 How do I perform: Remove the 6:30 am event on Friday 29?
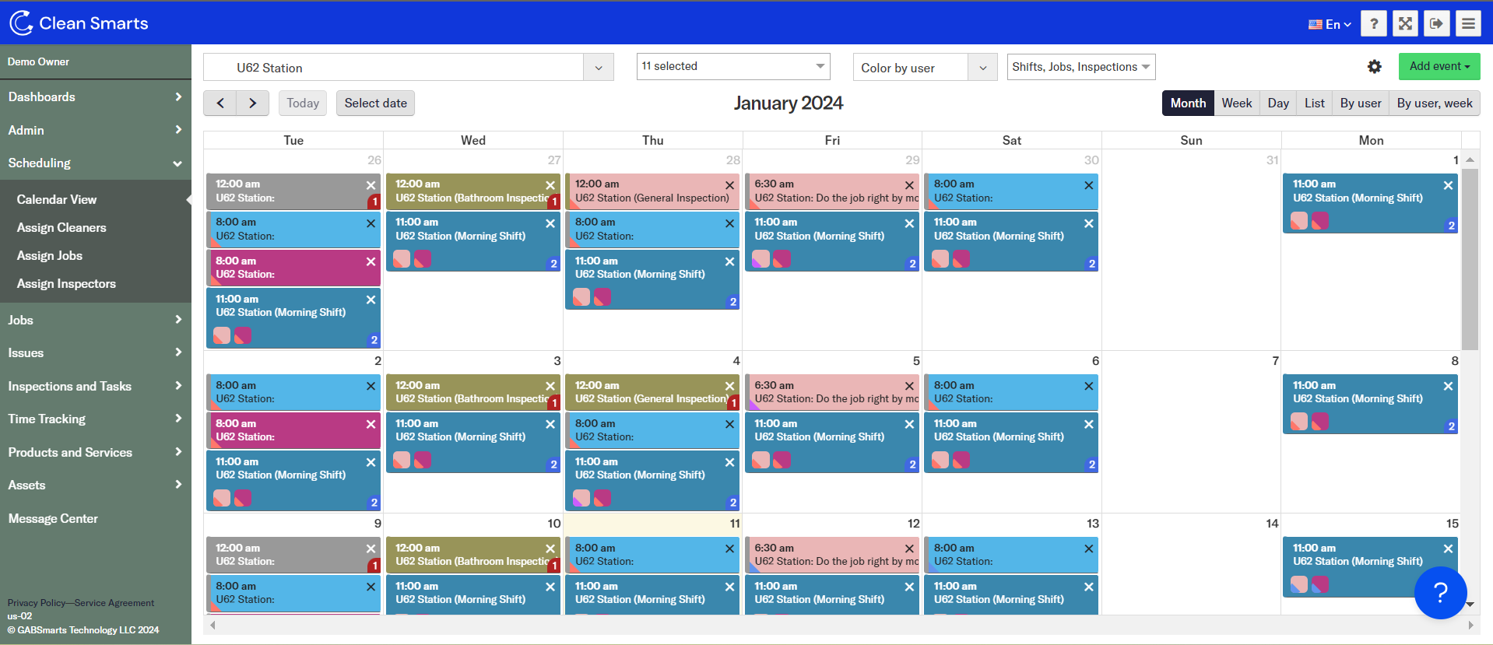[x=909, y=185]
